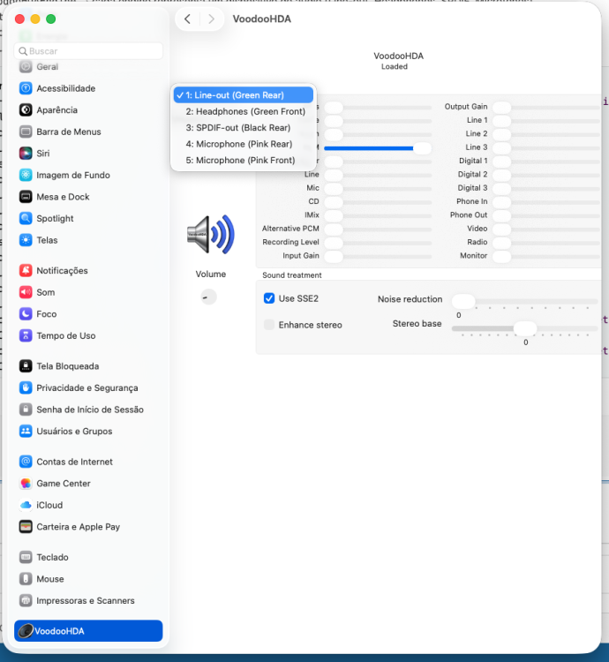Adjust the CD level slider
This screenshot has width=609, height=662.
pos(378,202)
